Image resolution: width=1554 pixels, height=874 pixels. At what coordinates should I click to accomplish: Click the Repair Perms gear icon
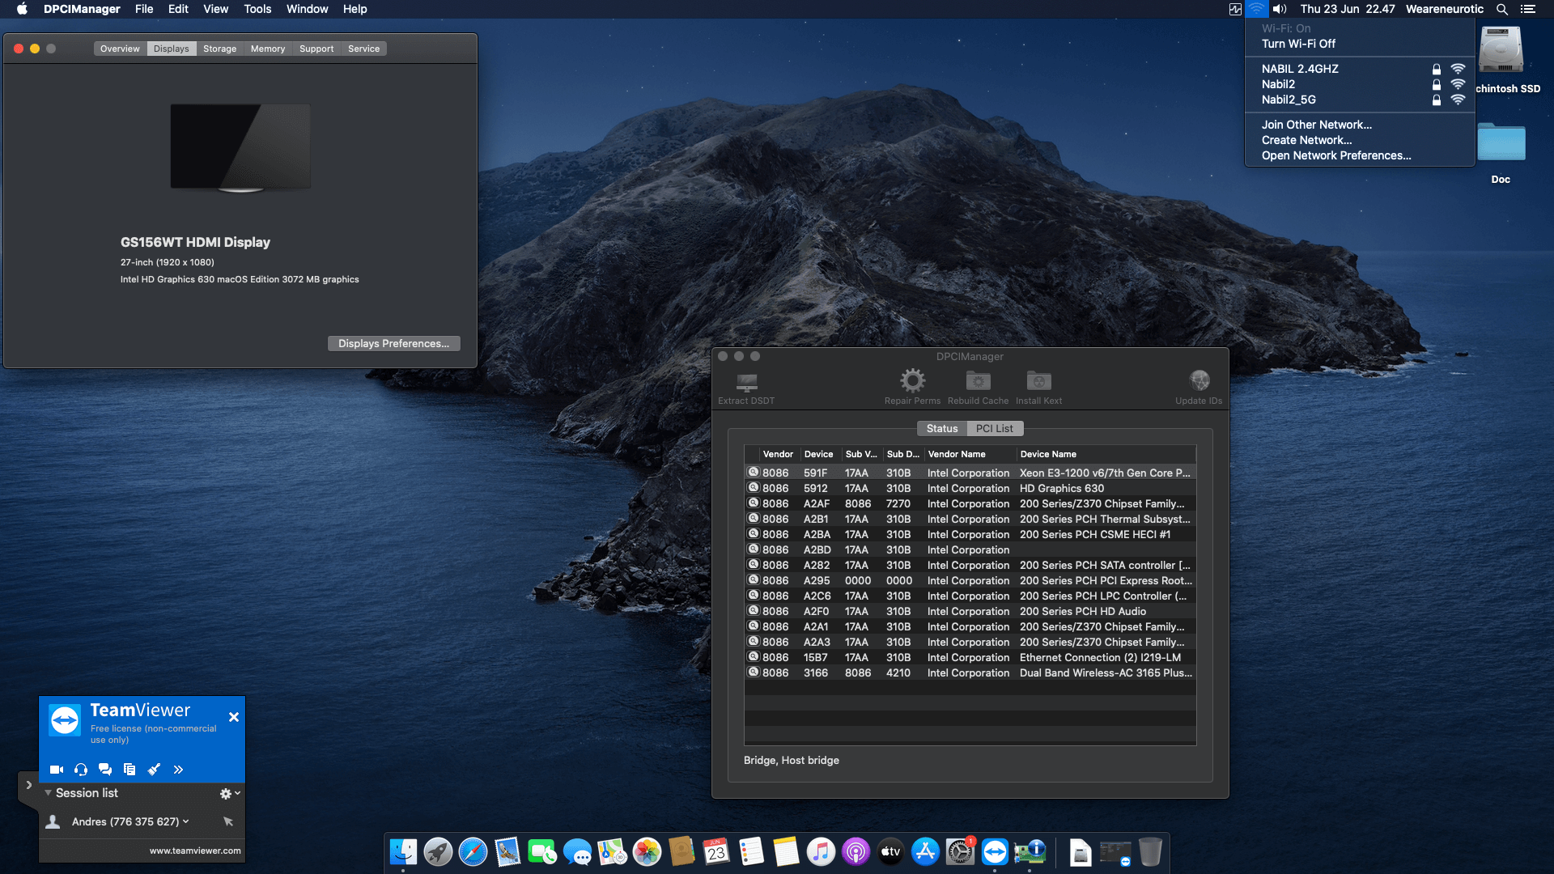tap(912, 380)
